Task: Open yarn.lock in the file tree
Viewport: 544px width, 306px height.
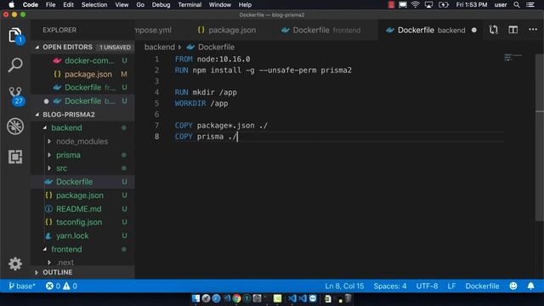Action: pyautogui.click(x=82, y=235)
